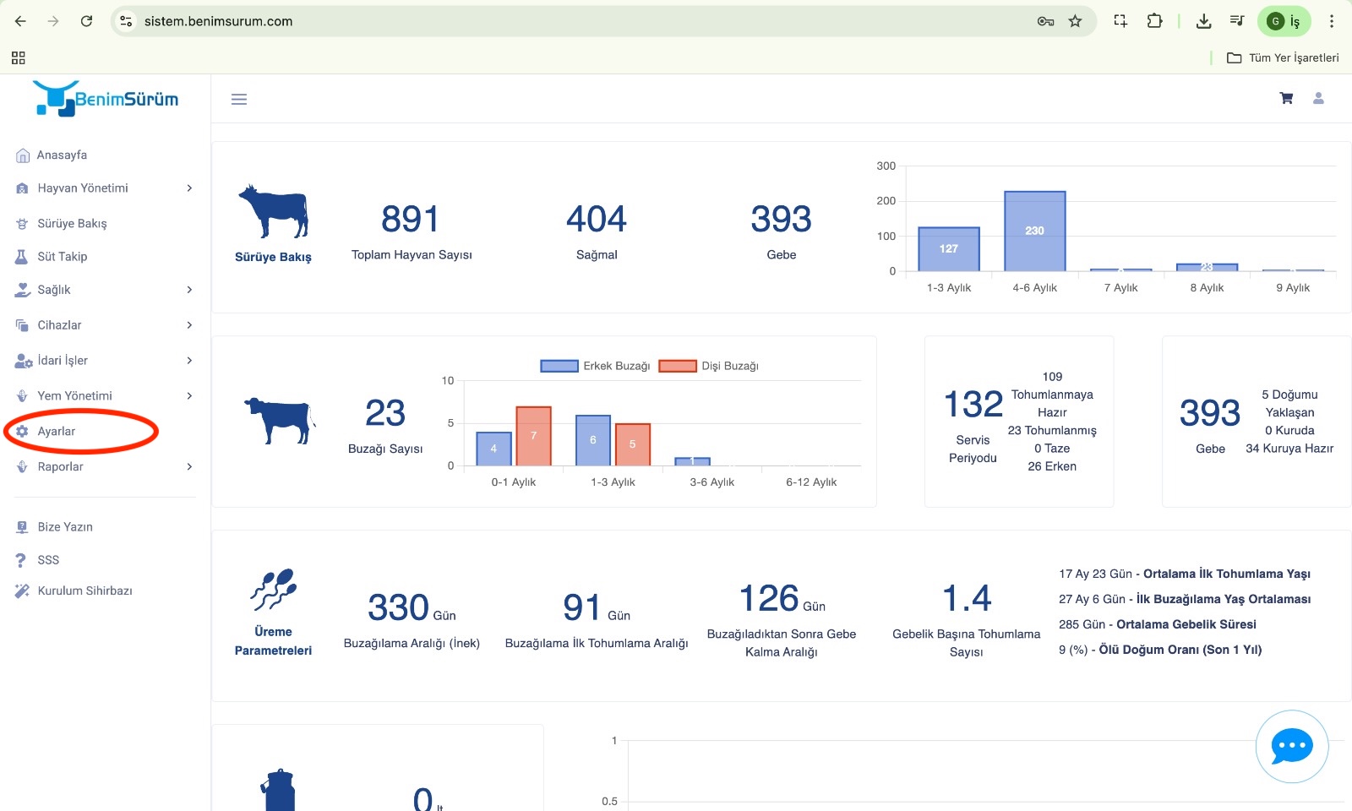
Task: Click the Süt Takip flask icon
Action: click(22, 257)
